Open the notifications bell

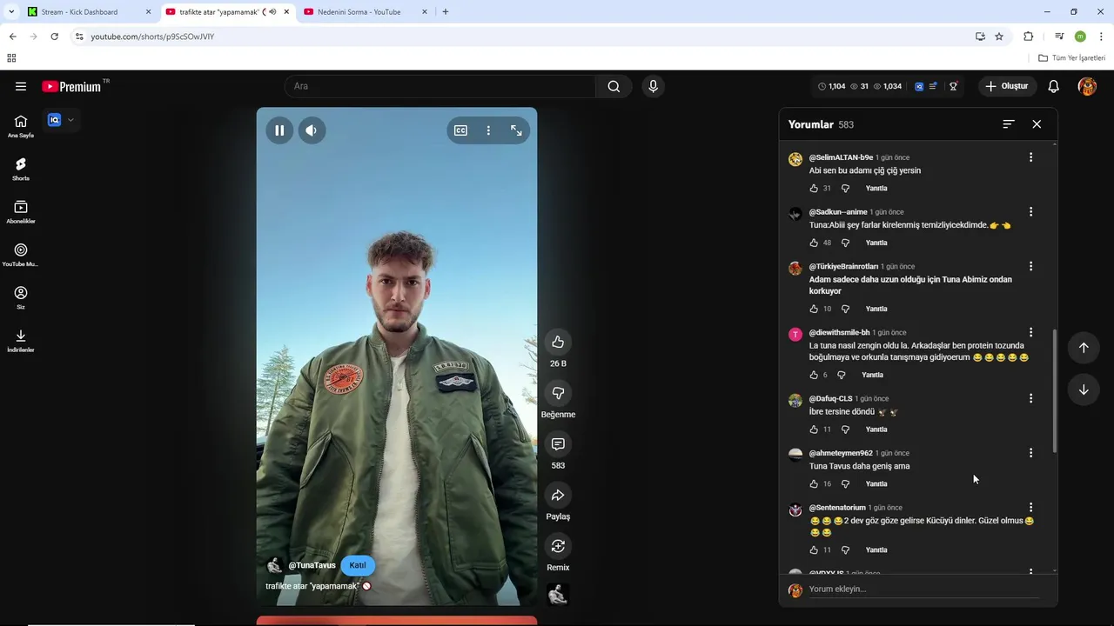1053,86
